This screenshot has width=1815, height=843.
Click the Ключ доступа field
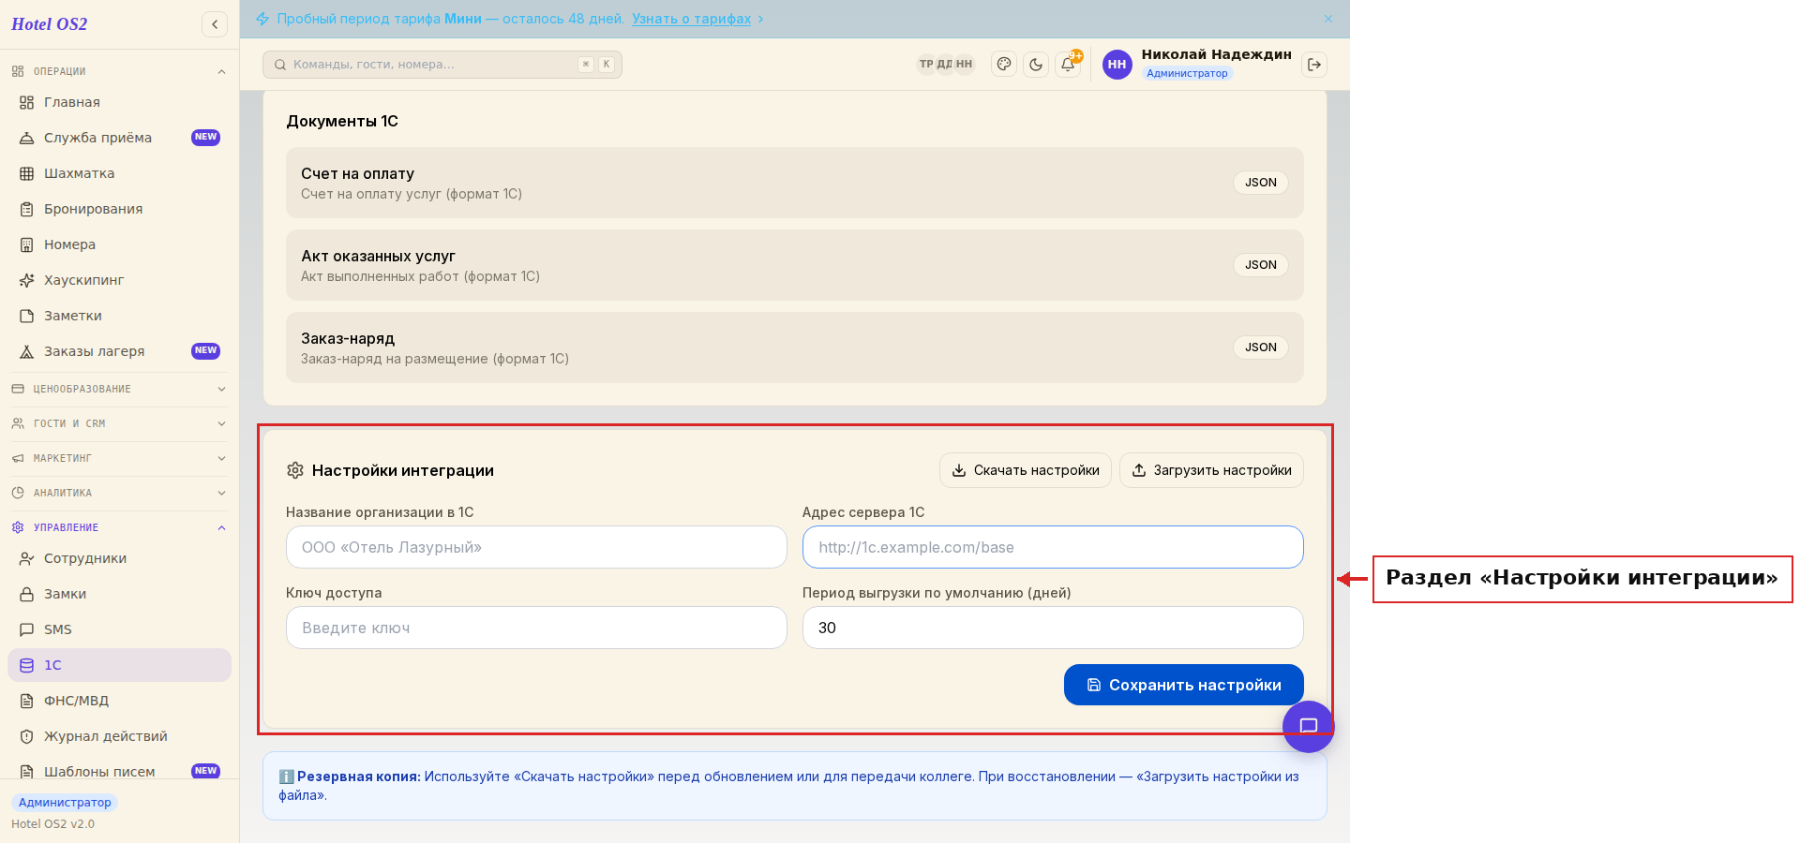[536, 628]
